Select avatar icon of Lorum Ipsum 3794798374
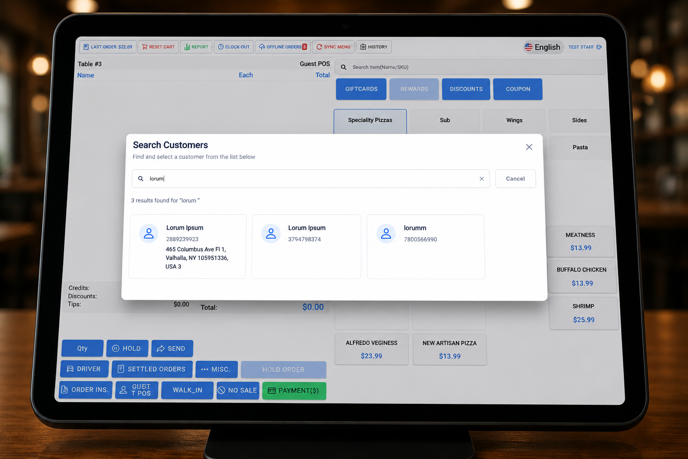The height and width of the screenshot is (459, 688). click(271, 234)
